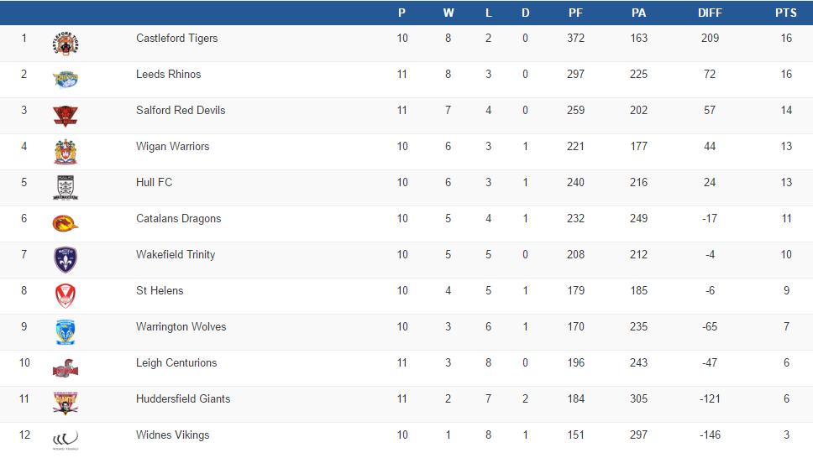Click the Wigan Warriors crest
The height and width of the screenshot is (458, 813).
(66, 152)
